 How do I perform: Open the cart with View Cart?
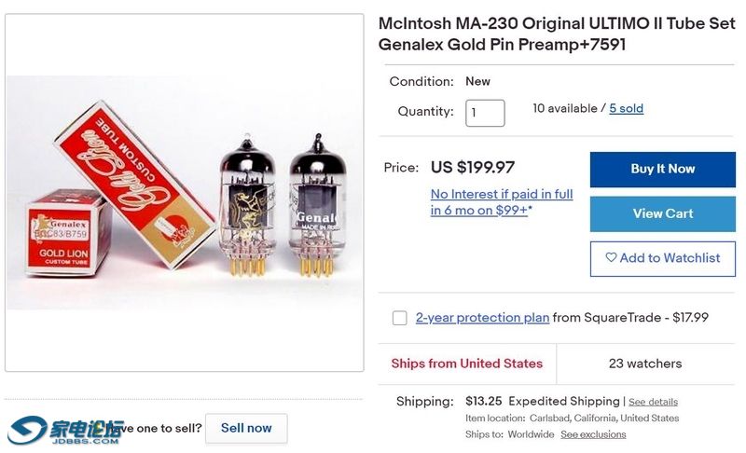[x=662, y=213]
